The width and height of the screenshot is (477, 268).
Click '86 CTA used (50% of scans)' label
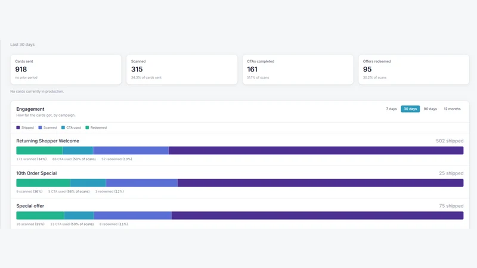pyautogui.click(x=74, y=159)
